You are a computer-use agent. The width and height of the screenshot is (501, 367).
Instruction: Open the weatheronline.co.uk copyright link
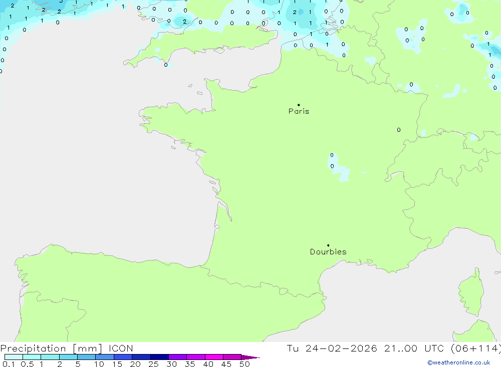(x=458, y=362)
